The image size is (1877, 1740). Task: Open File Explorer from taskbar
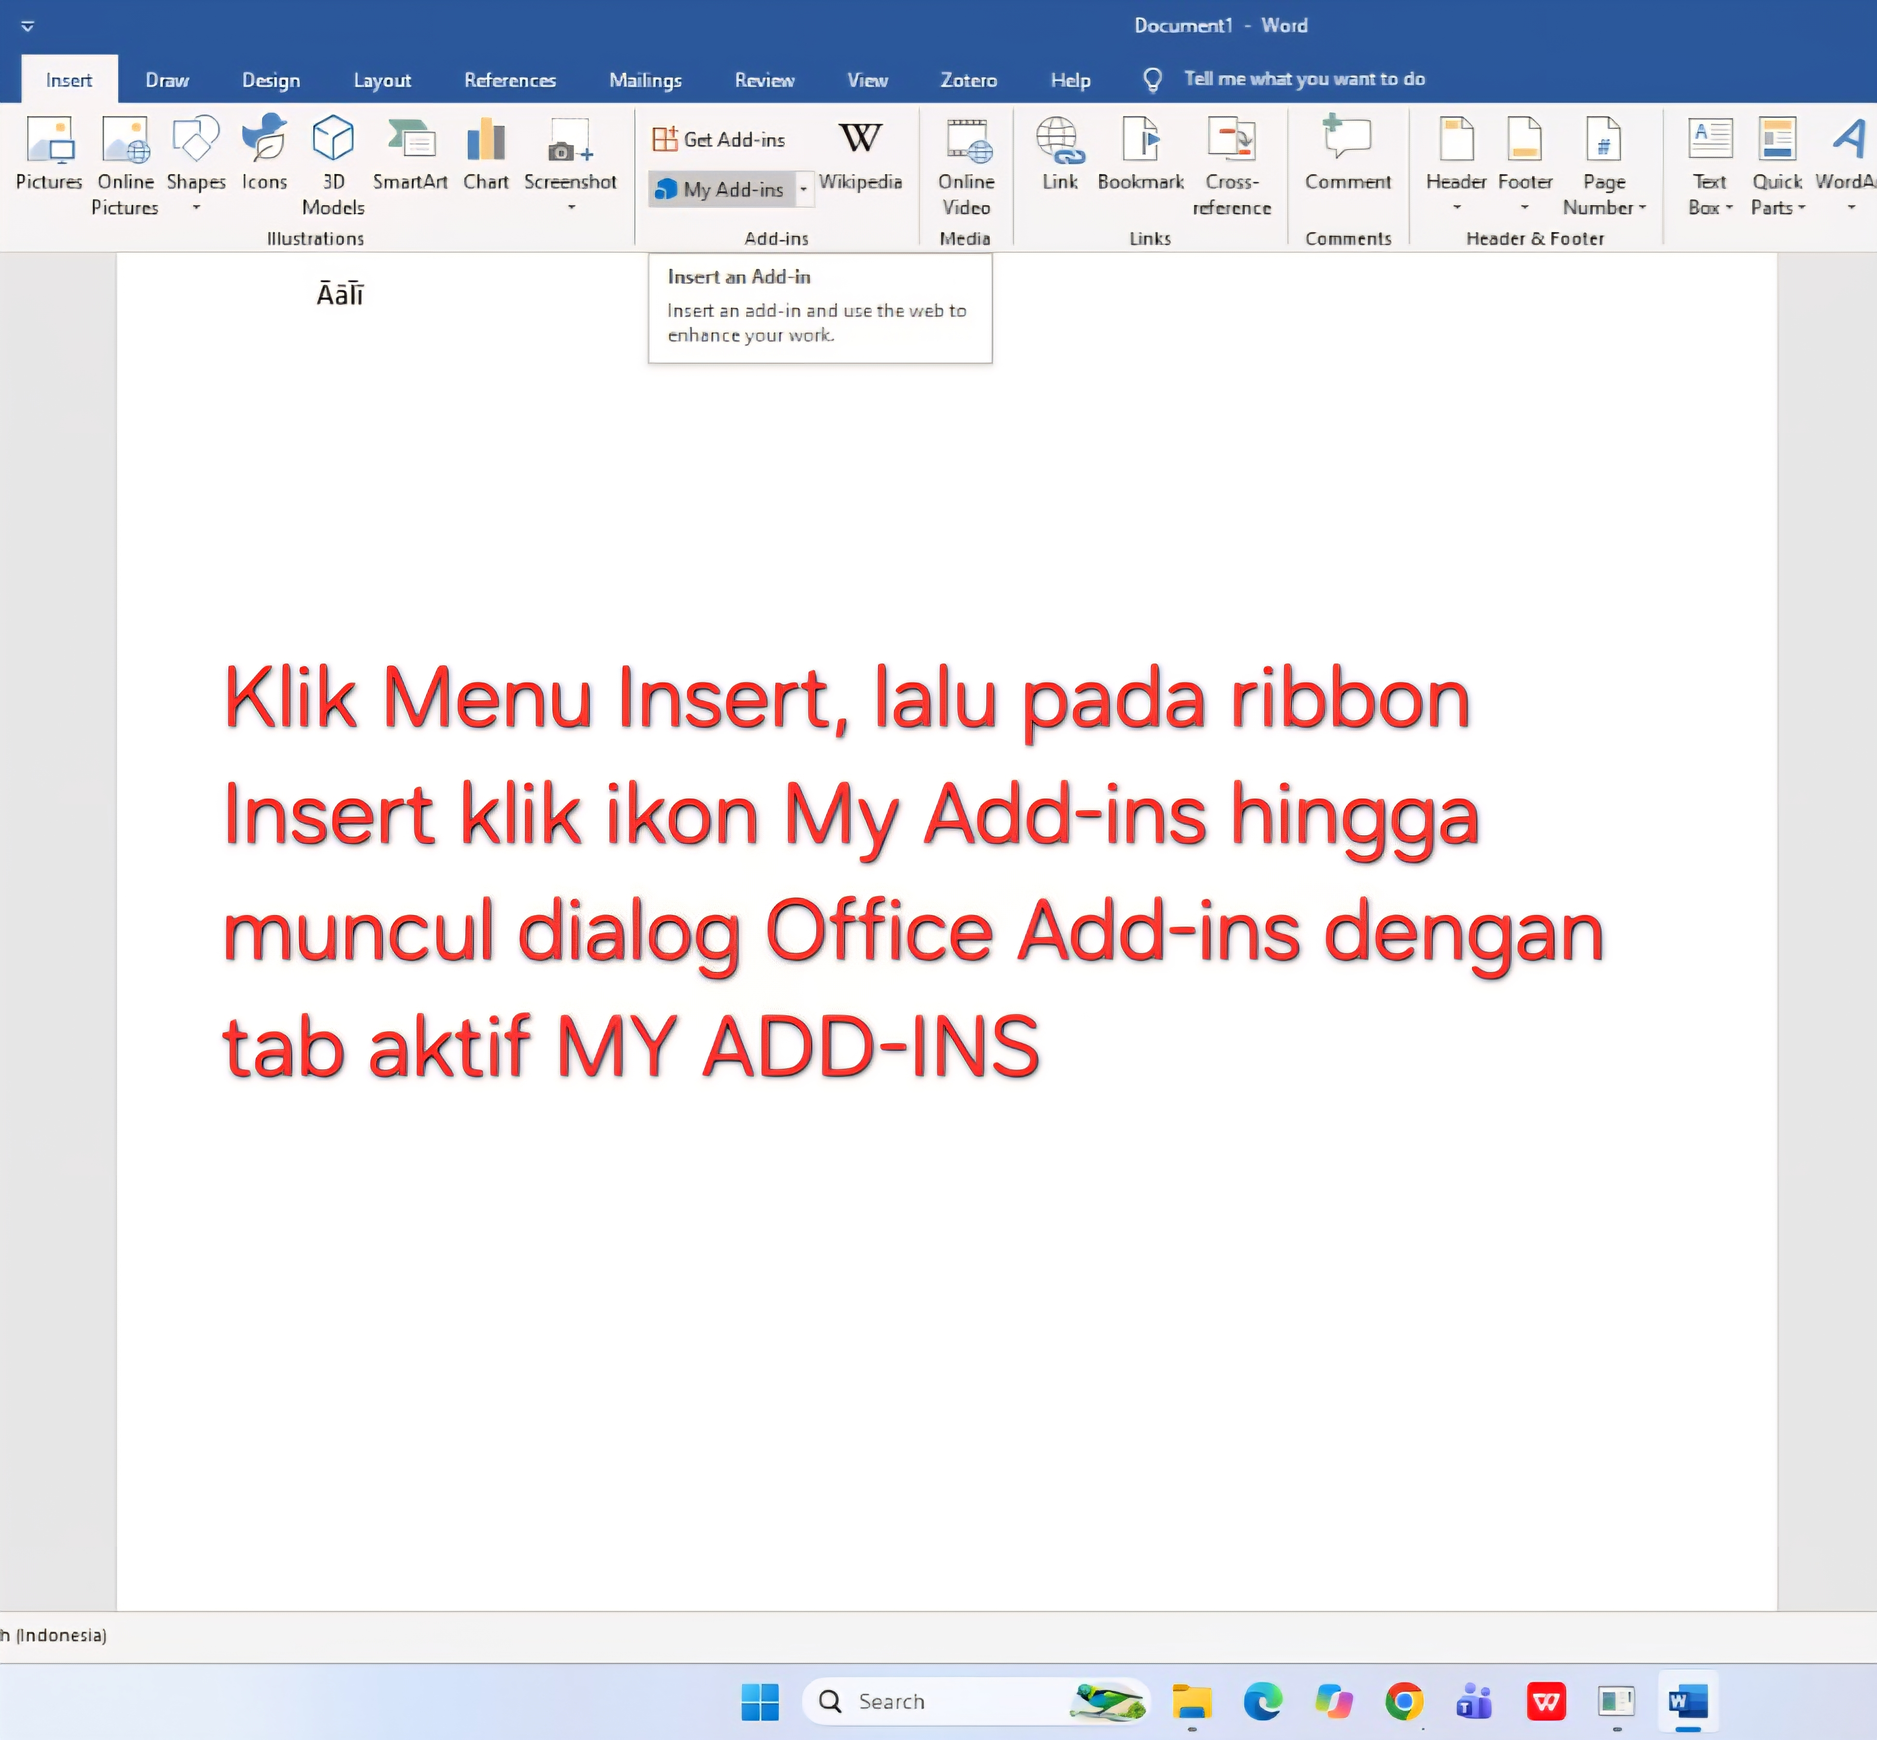pos(1192,1701)
